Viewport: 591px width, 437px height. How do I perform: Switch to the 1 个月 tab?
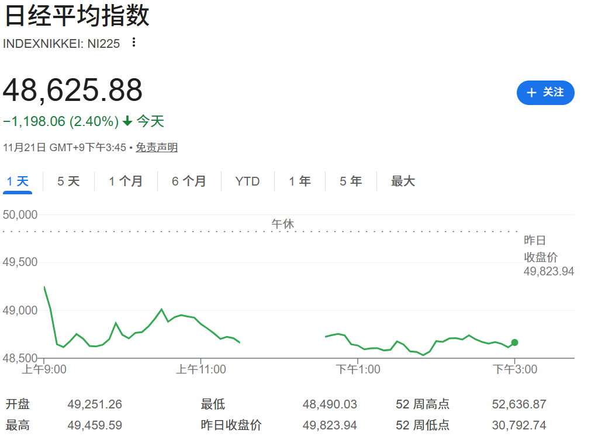coord(125,181)
